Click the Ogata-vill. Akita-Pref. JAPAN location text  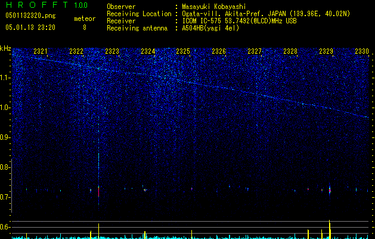tap(266, 14)
